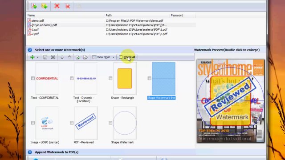
Task: Select the dynamic localtime watermark thumbnail
Action: click(86, 78)
